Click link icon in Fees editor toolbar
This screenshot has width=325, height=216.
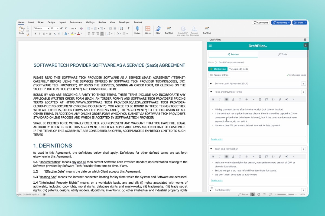point(280,100)
